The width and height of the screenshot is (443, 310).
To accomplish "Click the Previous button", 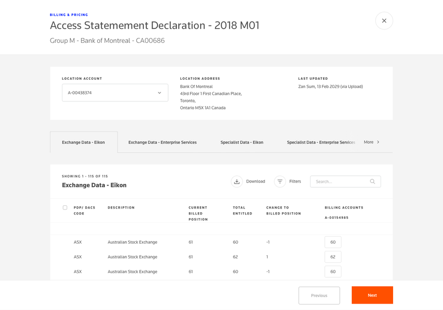I will click(319, 295).
